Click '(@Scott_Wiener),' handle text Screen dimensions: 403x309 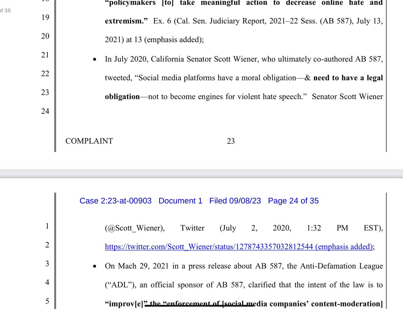coord(134,228)
